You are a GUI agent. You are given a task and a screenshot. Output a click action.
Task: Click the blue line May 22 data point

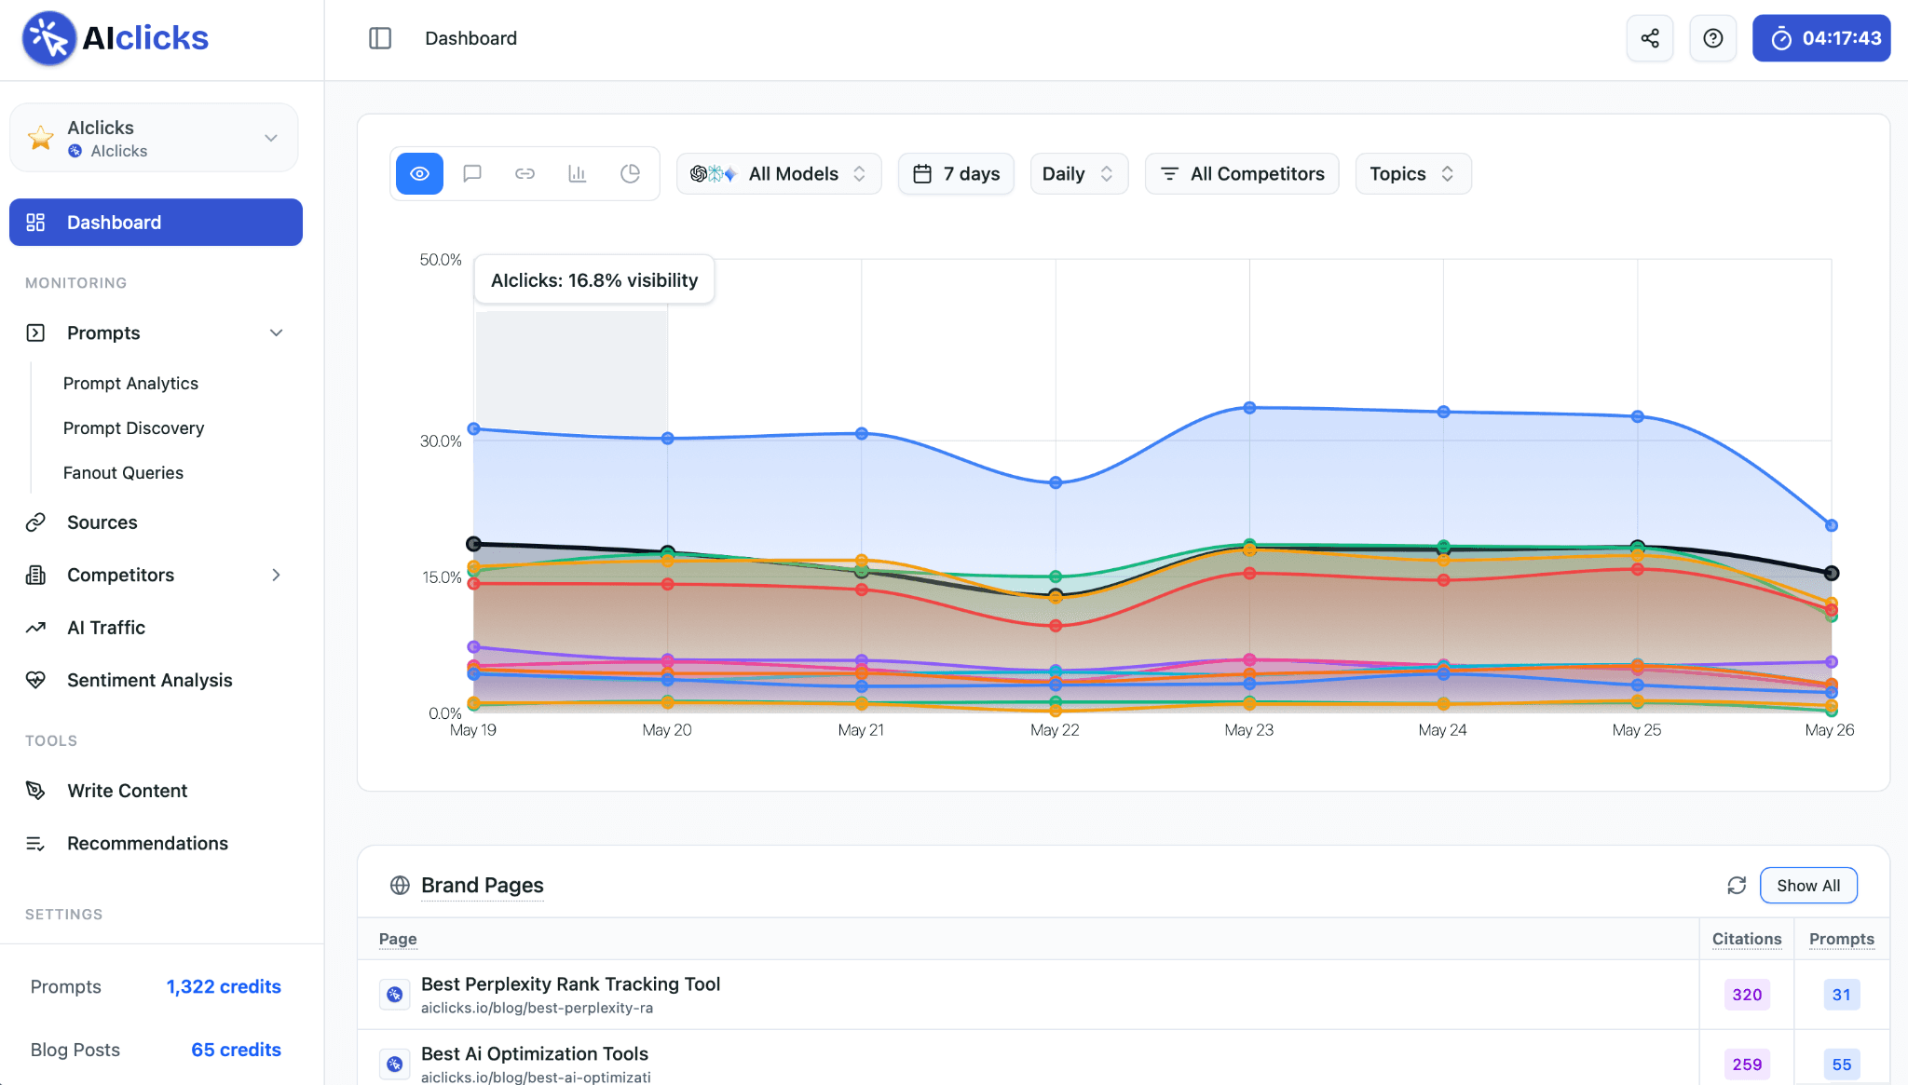[1056, 482]
